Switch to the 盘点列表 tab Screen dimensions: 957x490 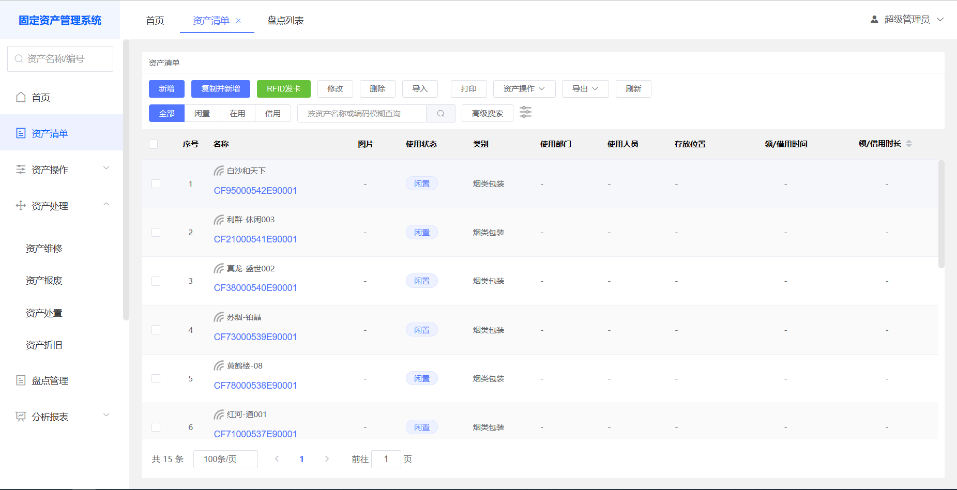click(285, 21)
